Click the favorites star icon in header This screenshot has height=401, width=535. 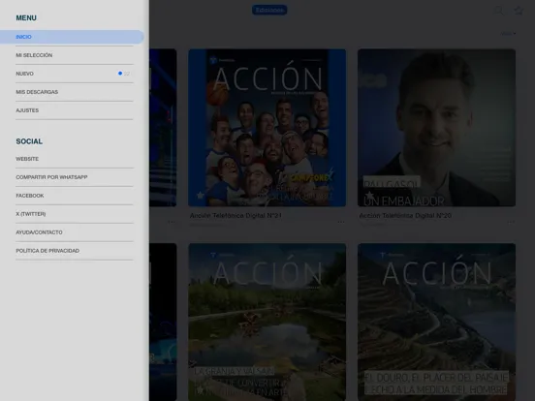tap(519, 11)
